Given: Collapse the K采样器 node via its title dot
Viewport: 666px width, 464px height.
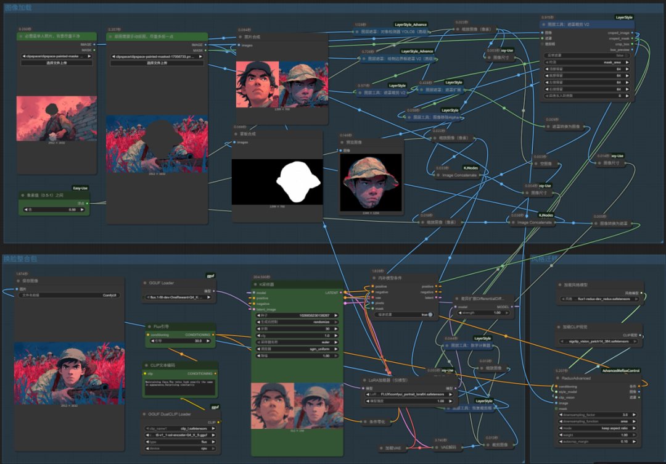Looking at the screenshot, I should [x=256, y=284].
